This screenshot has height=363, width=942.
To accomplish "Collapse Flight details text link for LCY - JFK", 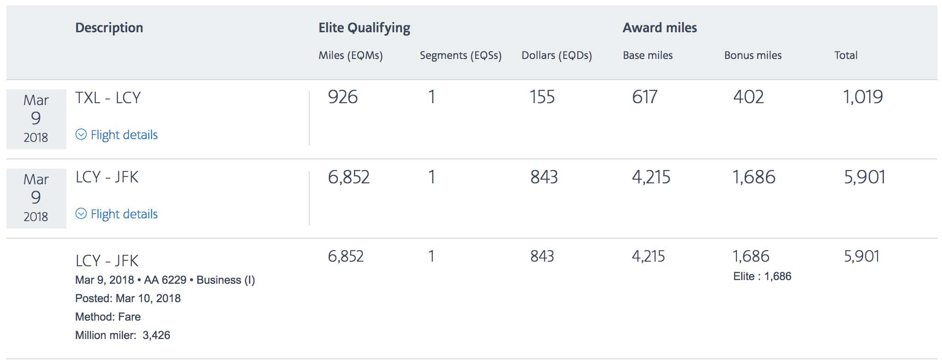I will click(x=124, y=214).
